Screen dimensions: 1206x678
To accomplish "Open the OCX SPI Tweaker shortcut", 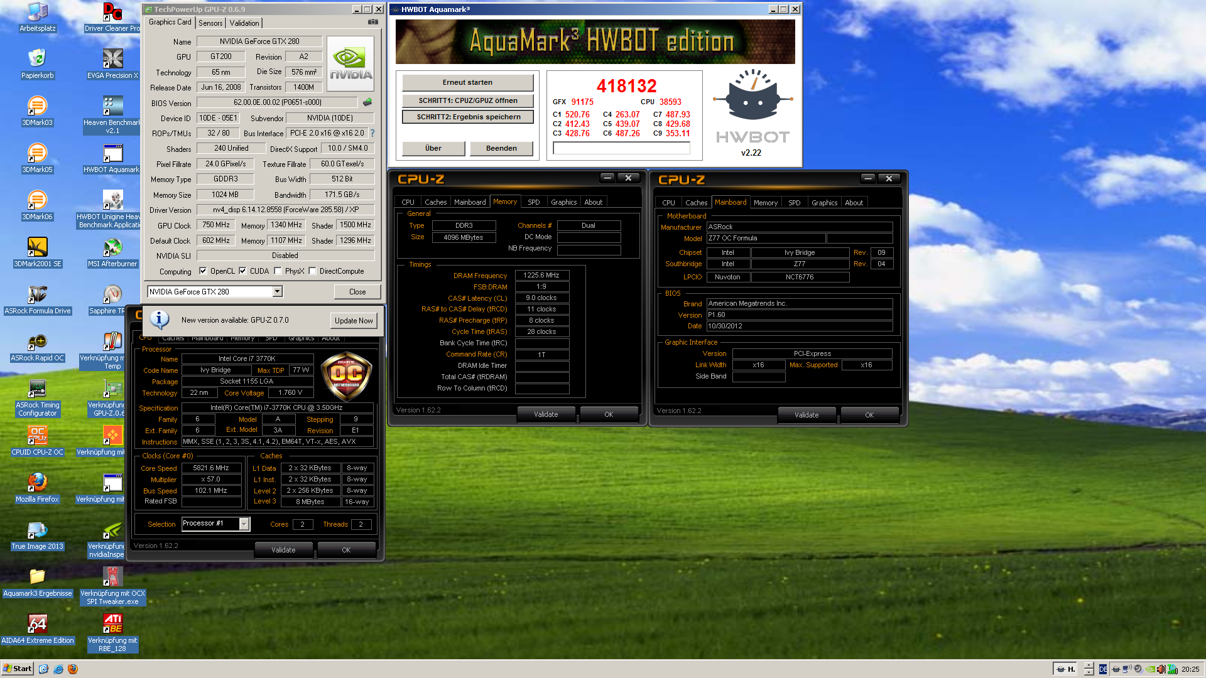I will click(x=112, y=586).
